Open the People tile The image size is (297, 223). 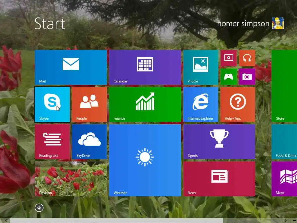[x=89, y=105]
